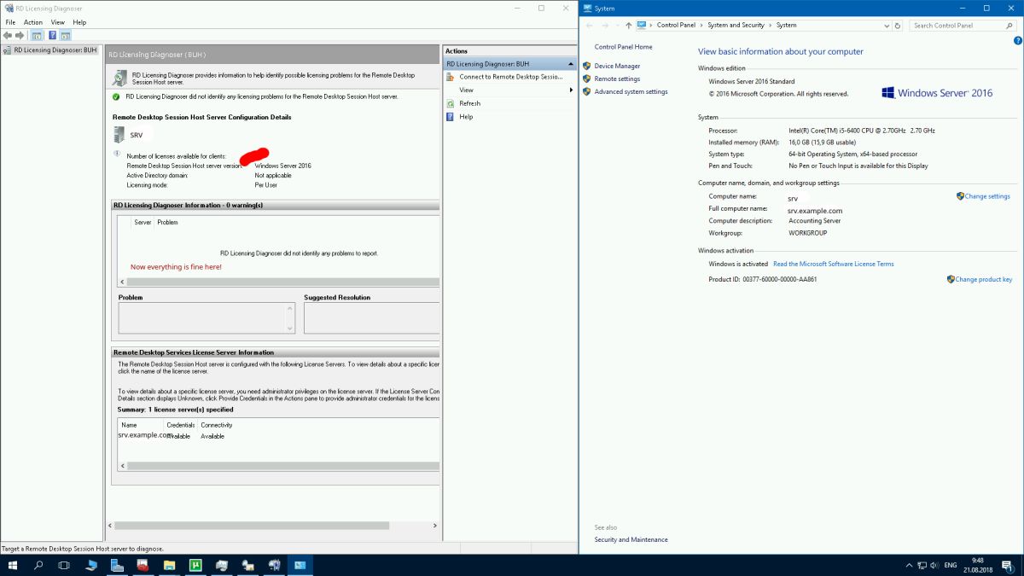Click the Problem column header in warnings list
The height and width of the screenshot is (576, 1024).
[x=167, y=222]
